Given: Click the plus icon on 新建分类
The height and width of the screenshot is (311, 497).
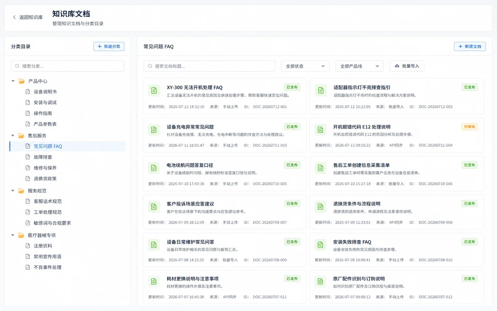Looking at the screenshot, I should point(100,46).
